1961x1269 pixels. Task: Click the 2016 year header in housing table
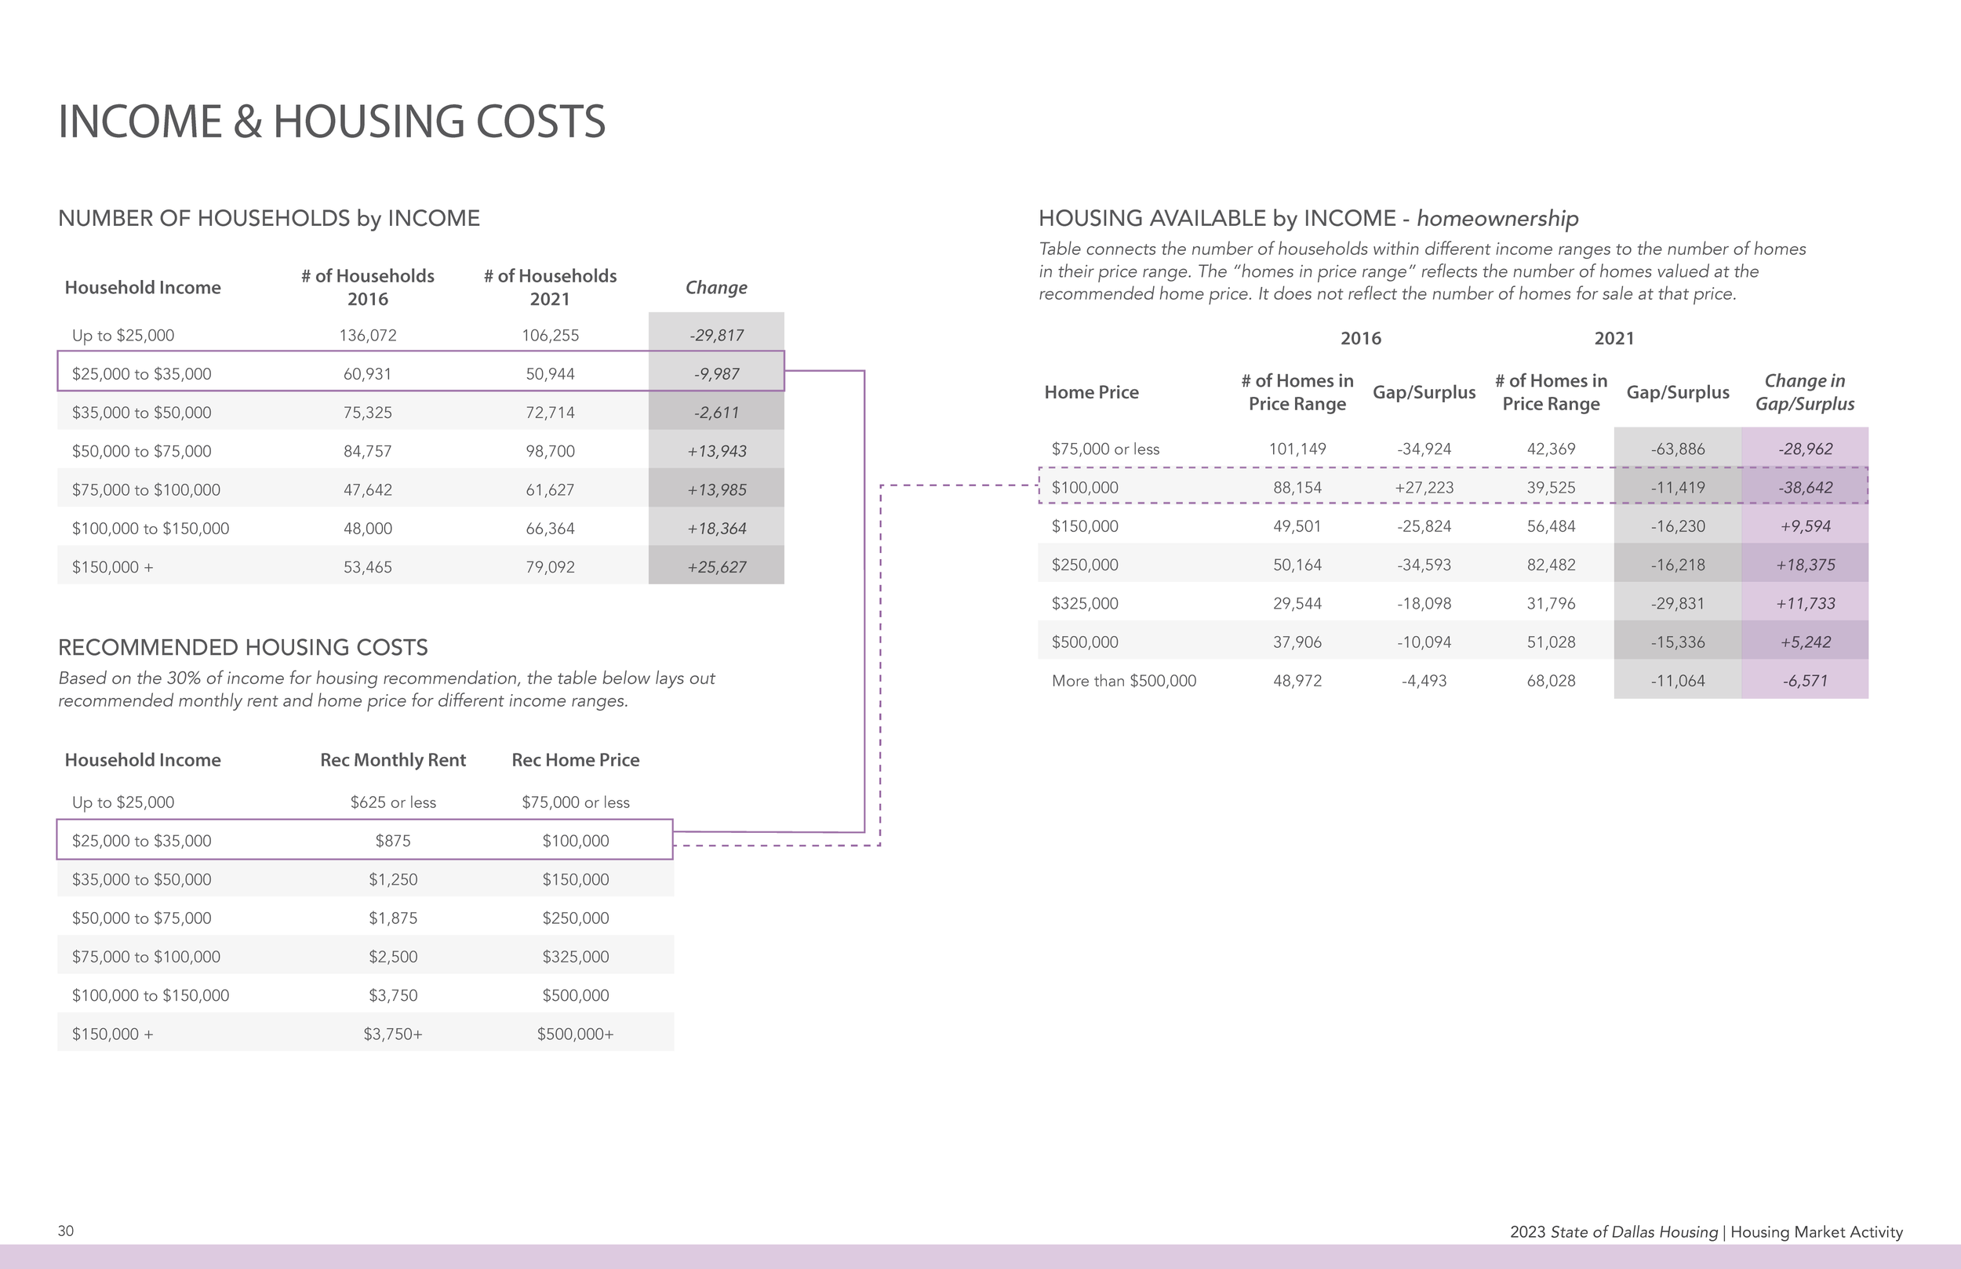[1360, 339]
